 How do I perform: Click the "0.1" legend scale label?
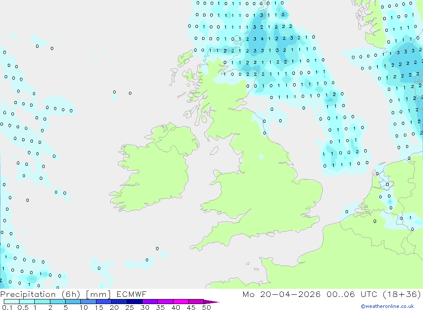coord(7,307)
